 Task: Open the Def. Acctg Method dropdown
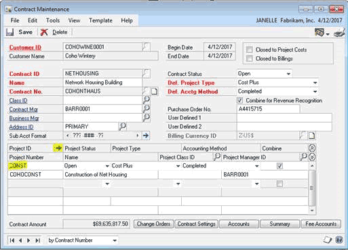[315, 91]
